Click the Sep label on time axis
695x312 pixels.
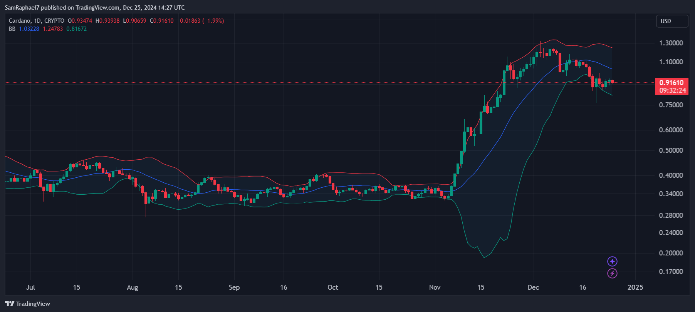(234, 287)
